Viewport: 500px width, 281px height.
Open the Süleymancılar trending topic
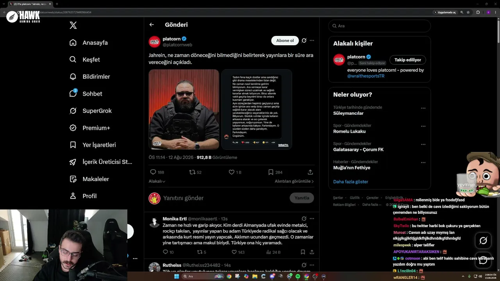pyautogui.click(x=348, y=113)
